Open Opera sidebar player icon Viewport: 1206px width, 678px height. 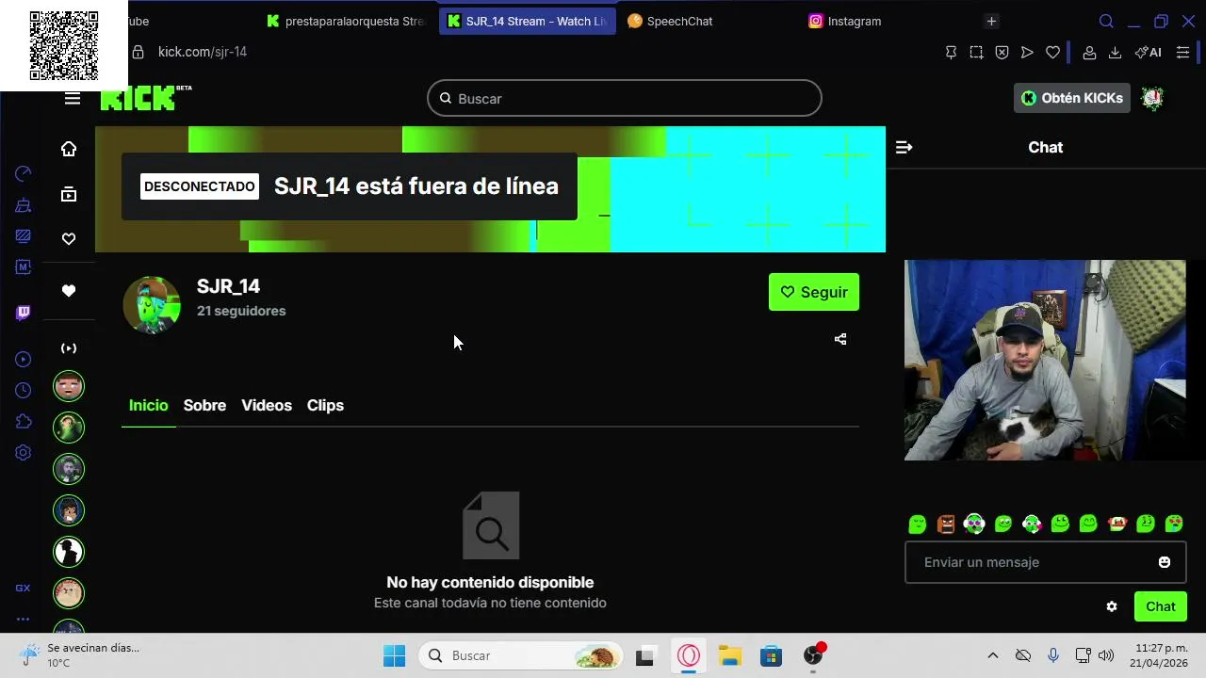(x=24, y=359)
